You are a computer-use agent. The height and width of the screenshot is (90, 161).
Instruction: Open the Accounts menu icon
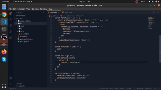11,78
